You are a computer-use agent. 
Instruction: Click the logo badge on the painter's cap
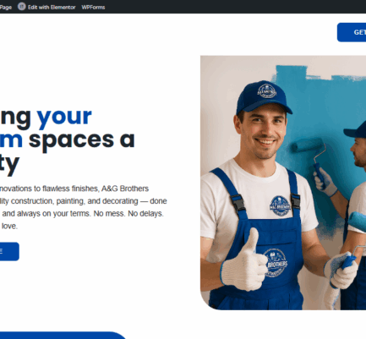pyautogui.click(x=267, y=90)
